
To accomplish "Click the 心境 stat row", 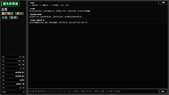I will [x=13, y=72].
